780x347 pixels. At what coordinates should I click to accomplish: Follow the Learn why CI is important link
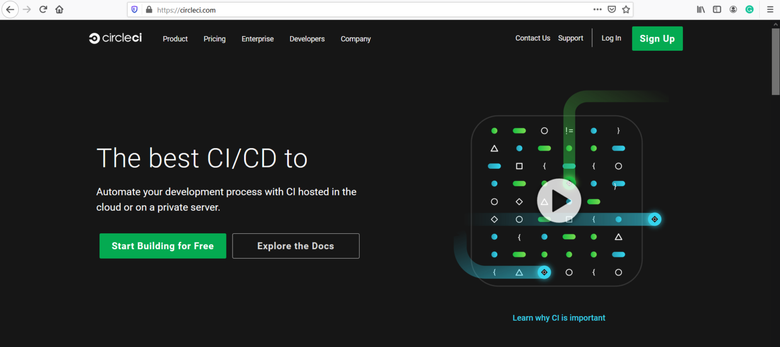(559, 318)
